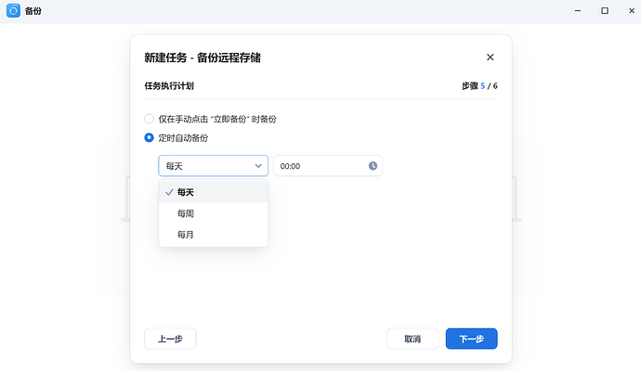Go back with the 上一步 button
The image size is (641, 371).
(x=170, y=339)
